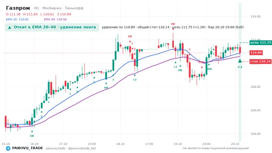Click the green ×2 marker below the 18.10 pullback
The width and height of the screenshot is (272, 153).
pyautogui.click(x=135, y=80)
